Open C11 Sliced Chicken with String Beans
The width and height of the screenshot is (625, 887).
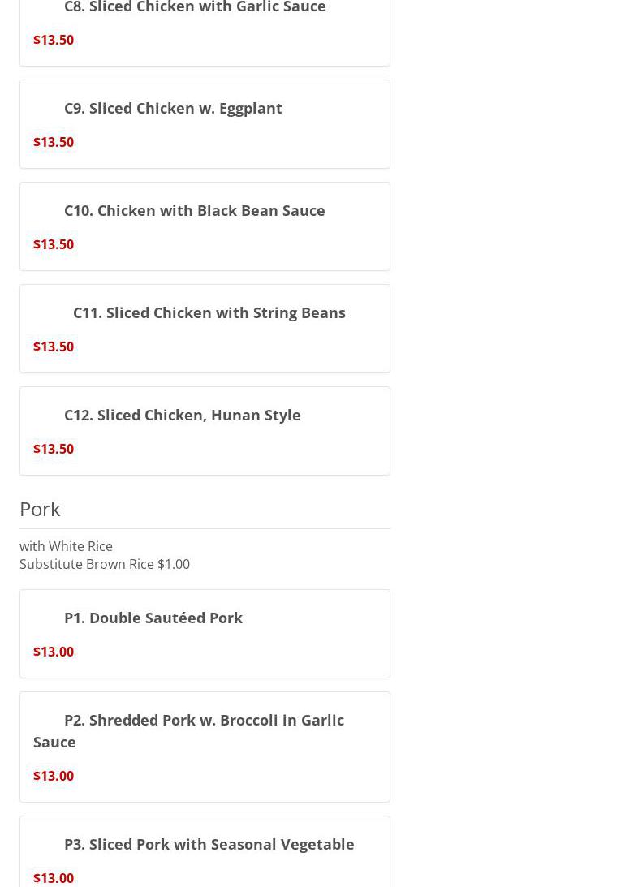[209, 312]
